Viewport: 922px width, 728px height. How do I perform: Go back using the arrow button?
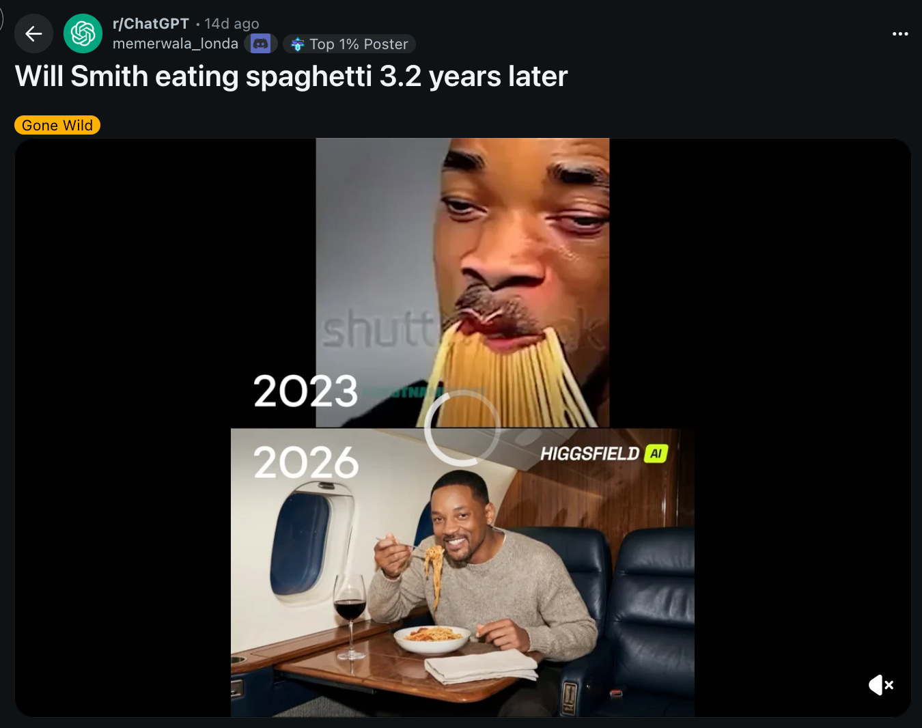(x=33, y=33)
